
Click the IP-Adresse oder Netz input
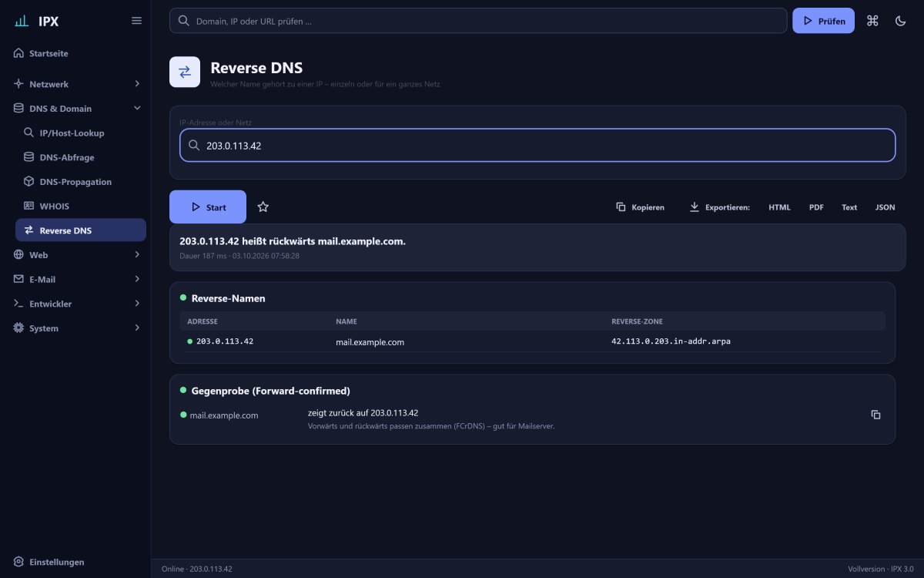(537, 145)
